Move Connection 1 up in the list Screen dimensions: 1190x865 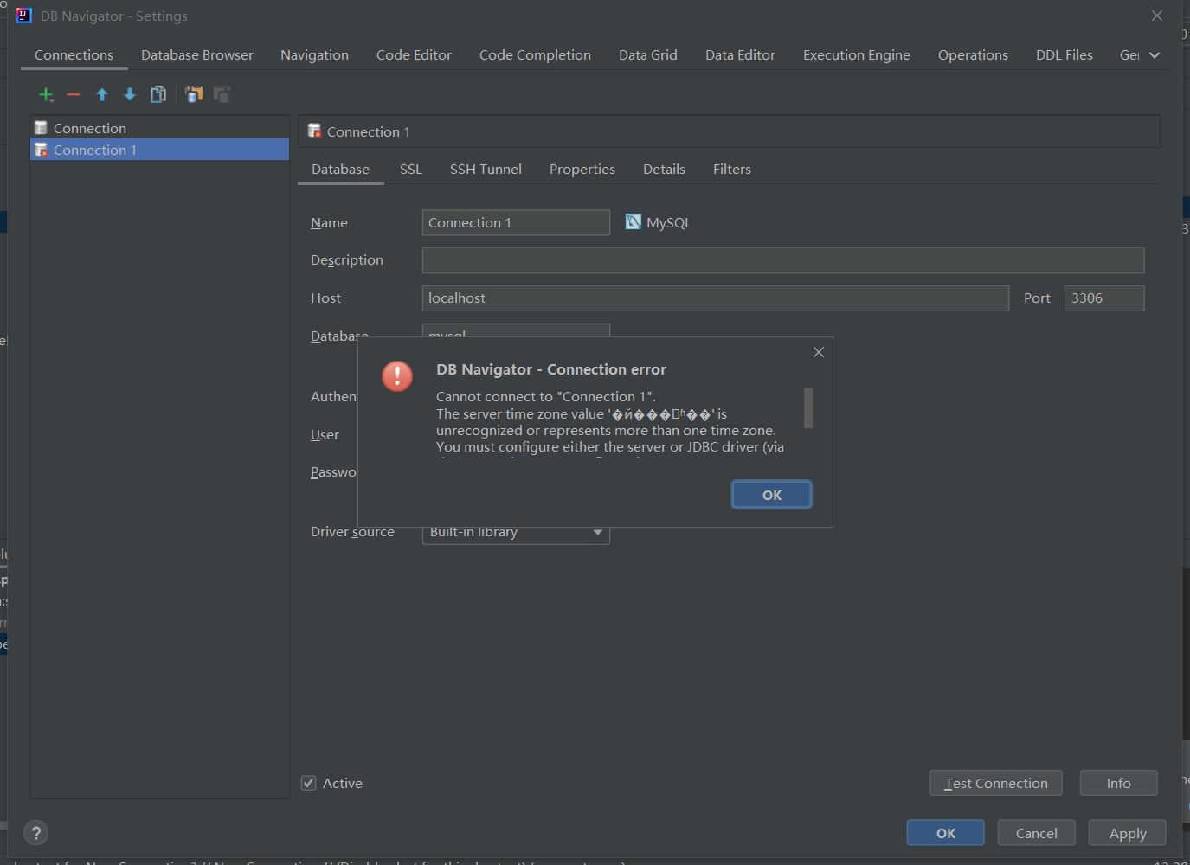[101, 94]
